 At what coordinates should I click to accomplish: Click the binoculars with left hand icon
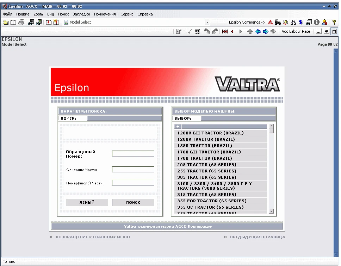coord(207,31)
